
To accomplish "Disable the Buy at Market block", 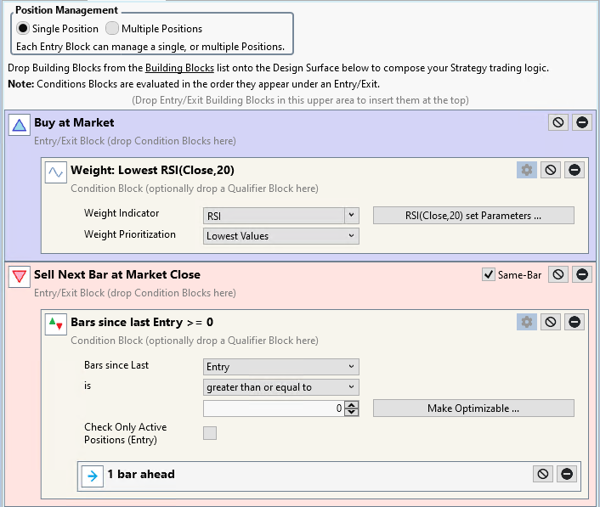I will 558,122.
